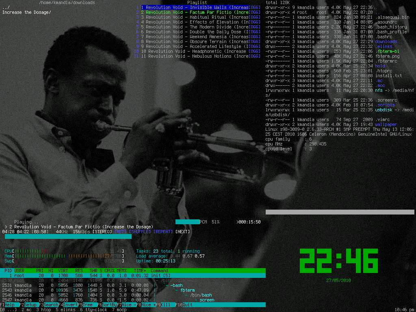Image resolution: width=416 pixels, height=312 pixels.
Task: Sort htop by the VIRT column header
Action: click(x=63, y=271)
